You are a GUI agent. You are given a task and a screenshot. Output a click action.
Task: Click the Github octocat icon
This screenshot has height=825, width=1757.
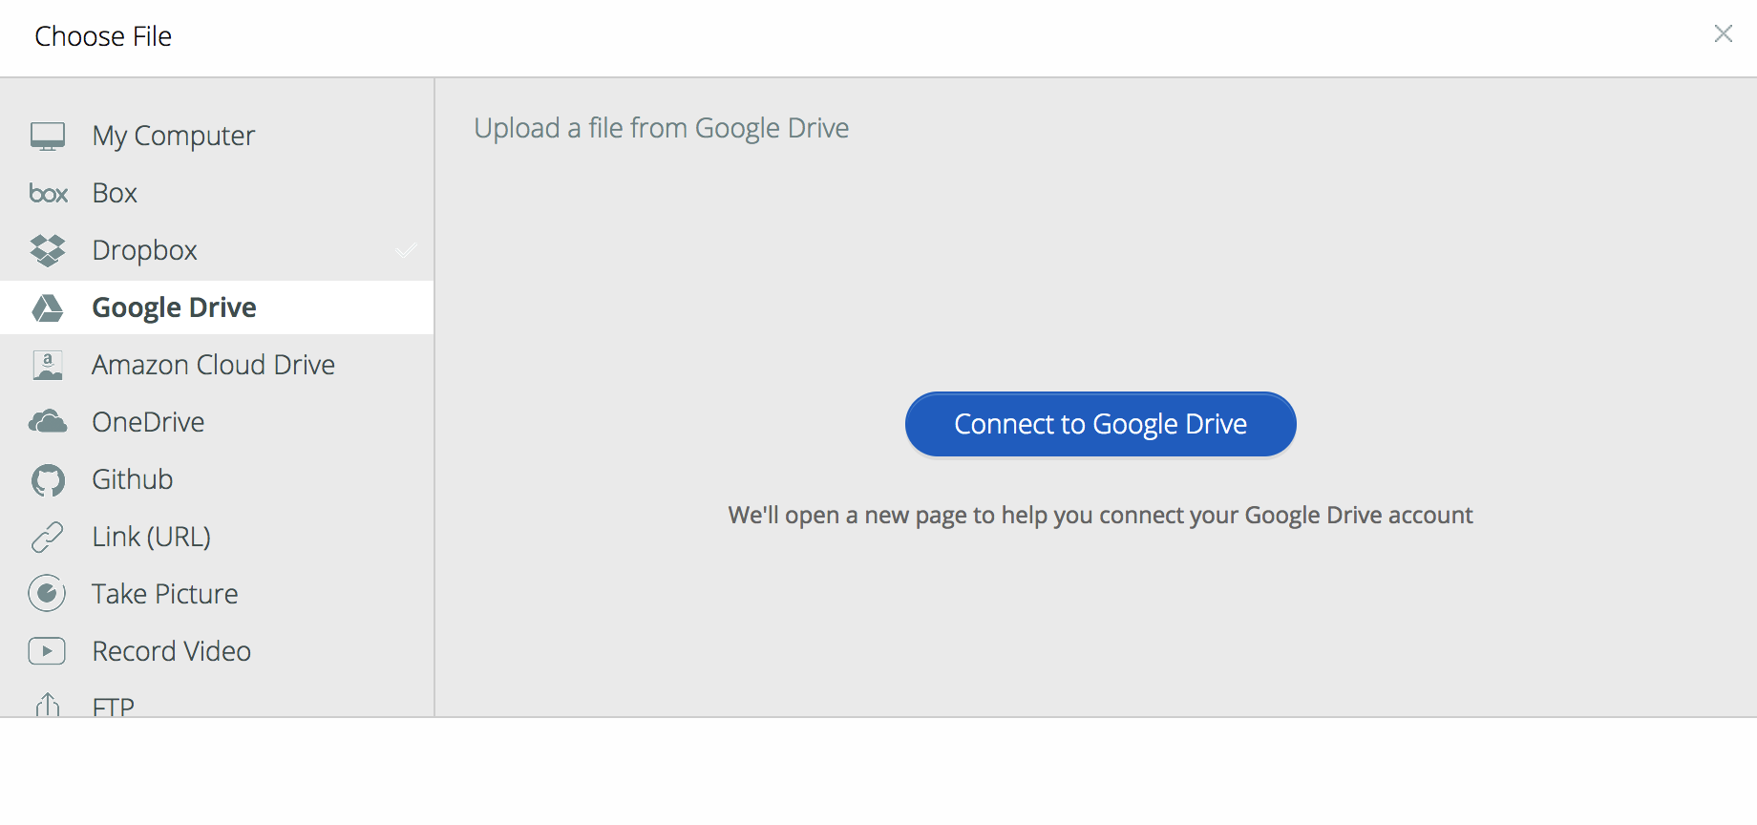click(48, 479)
